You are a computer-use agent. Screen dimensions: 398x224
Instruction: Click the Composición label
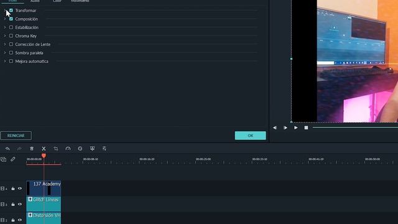(x=26, y=19)
